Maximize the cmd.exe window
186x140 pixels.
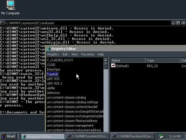tap(178, 23)
